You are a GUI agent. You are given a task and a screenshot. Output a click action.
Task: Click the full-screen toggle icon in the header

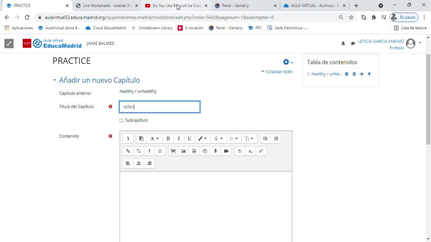pyautogui.click(x=9, y=43)
